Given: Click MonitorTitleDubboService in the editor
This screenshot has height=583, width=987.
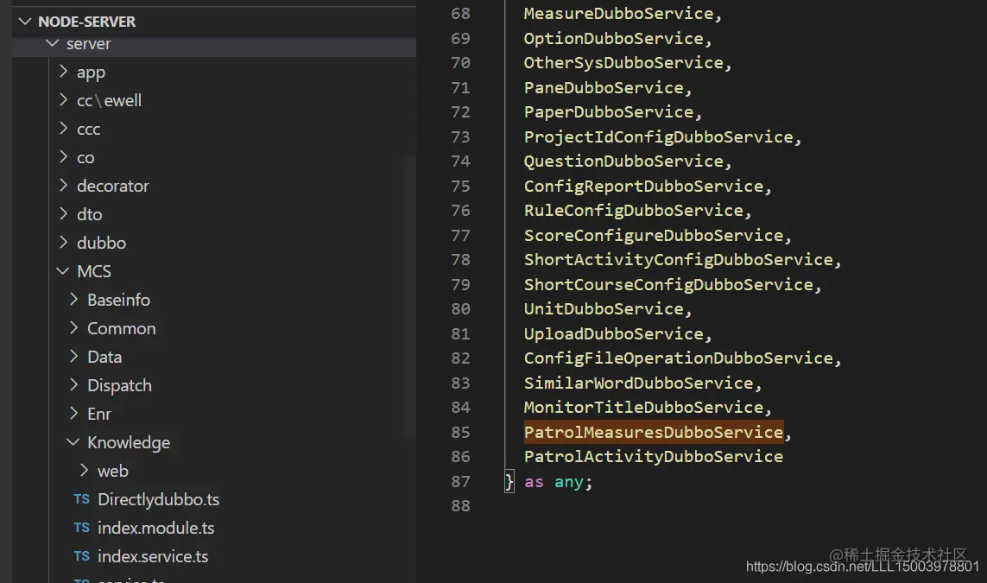Looking at the screenshot, I should (x=644, y=408).
